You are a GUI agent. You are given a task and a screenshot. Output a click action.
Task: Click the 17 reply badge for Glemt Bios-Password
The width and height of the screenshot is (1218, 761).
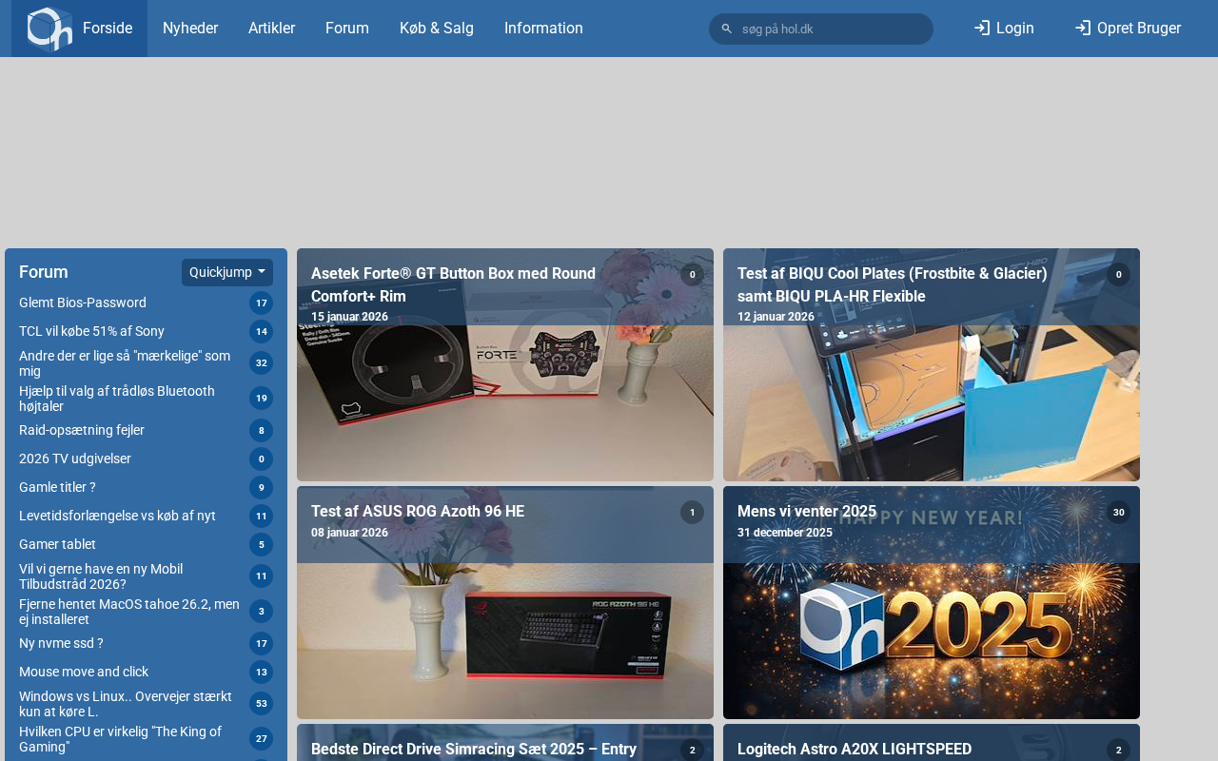pyautogui.click(x=261, y=302)
